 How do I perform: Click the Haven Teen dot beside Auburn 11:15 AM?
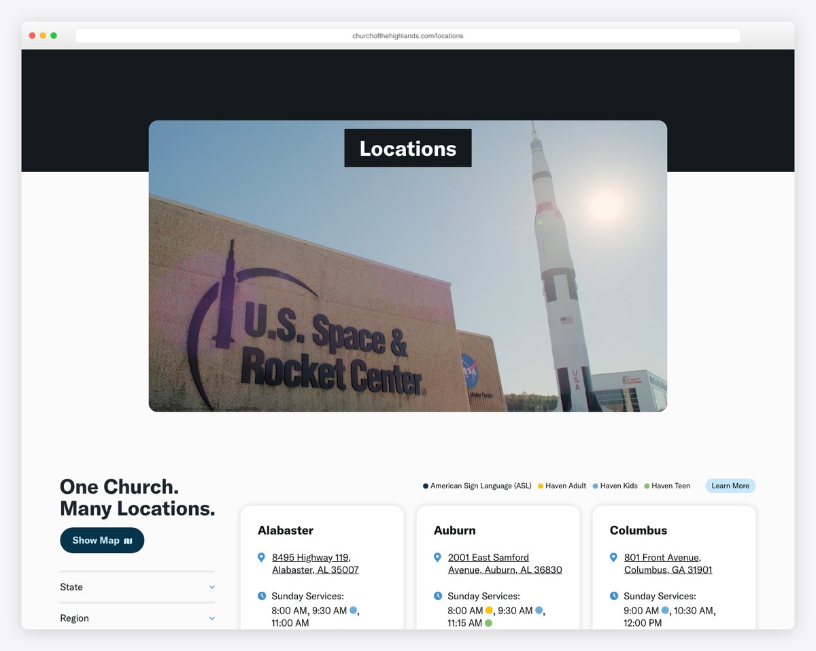pos(488,622)
